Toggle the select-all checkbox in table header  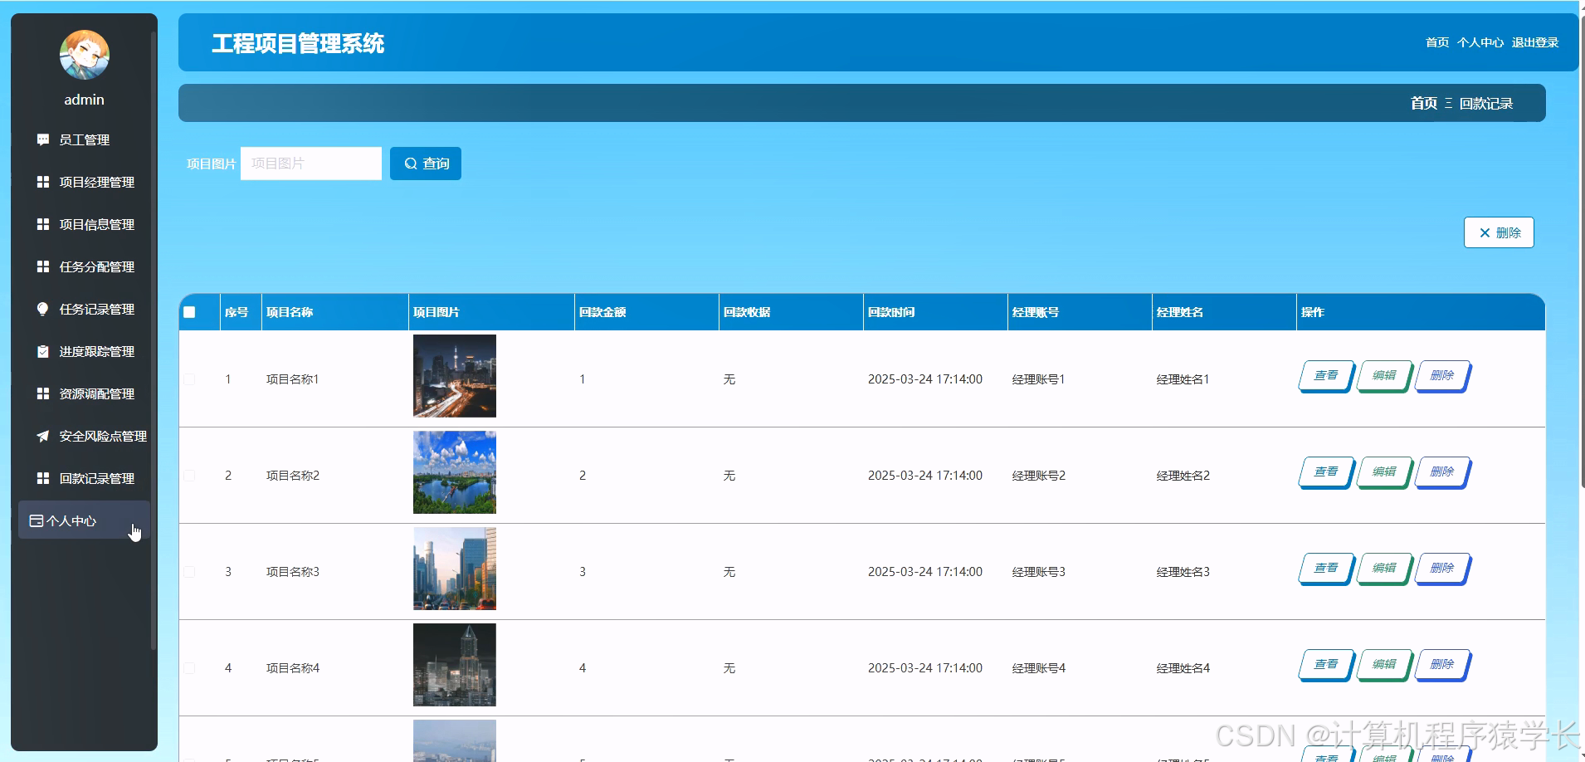click(189, 312)
